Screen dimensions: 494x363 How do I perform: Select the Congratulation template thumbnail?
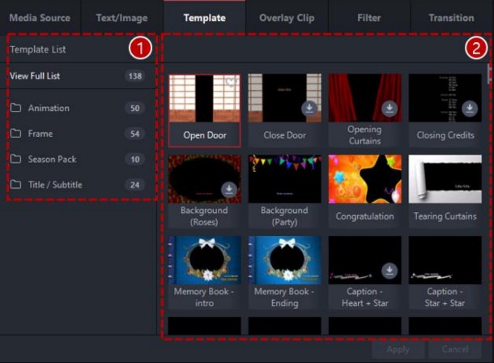tap(364, 179)
